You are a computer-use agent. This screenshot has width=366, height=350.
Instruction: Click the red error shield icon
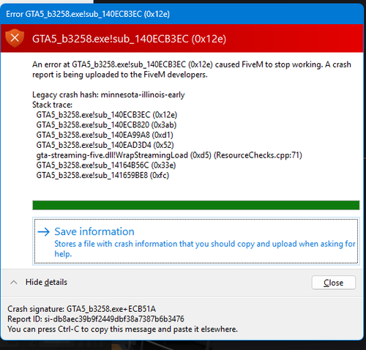point(15,38)
